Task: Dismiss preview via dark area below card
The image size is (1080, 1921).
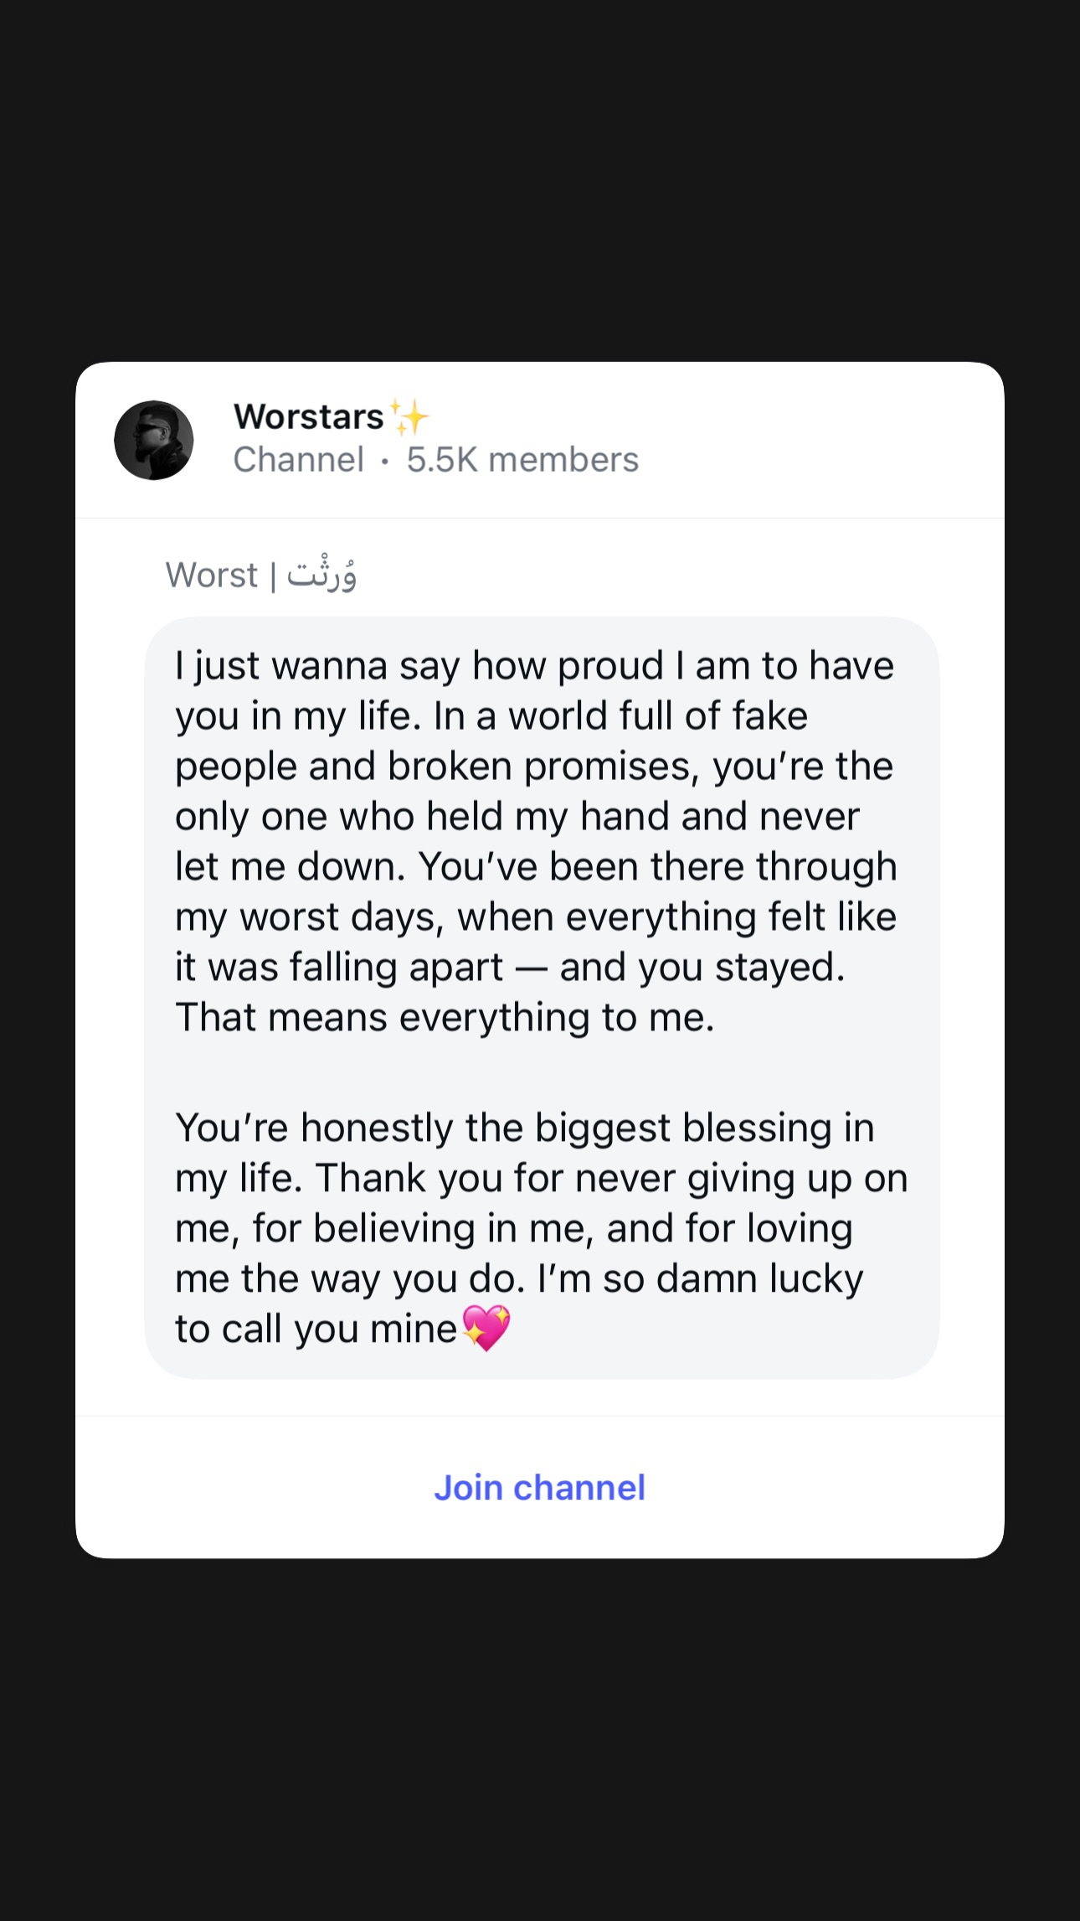Action: (540, 1739)
